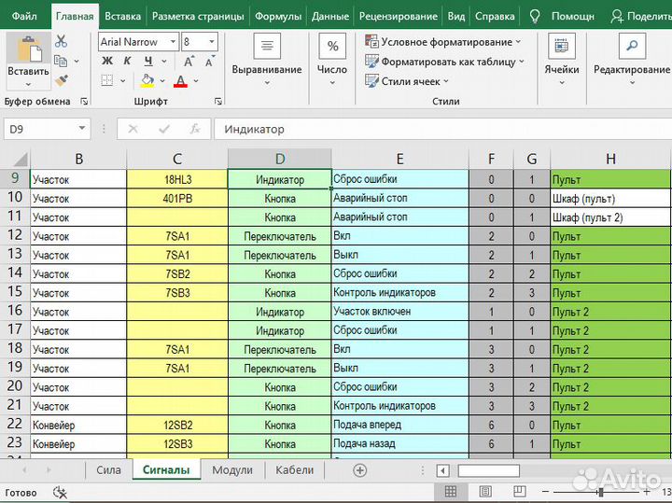Click the zoom slider handle
Viewport: 672px width, 503px height.
601,492
